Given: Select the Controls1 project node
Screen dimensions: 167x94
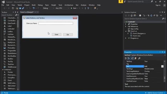Looking at the screenshot, I should click(x=132, y=22).
